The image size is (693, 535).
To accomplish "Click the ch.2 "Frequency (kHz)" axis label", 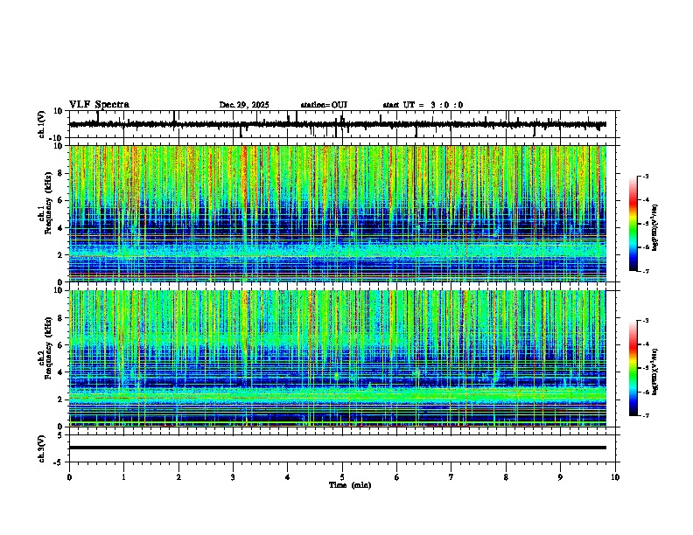I will (48, 348).
